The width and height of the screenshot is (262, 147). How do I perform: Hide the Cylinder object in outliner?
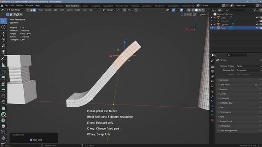click(257, 24)
